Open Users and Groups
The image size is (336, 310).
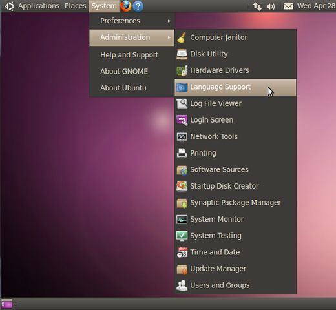click(x=235, y=285)
